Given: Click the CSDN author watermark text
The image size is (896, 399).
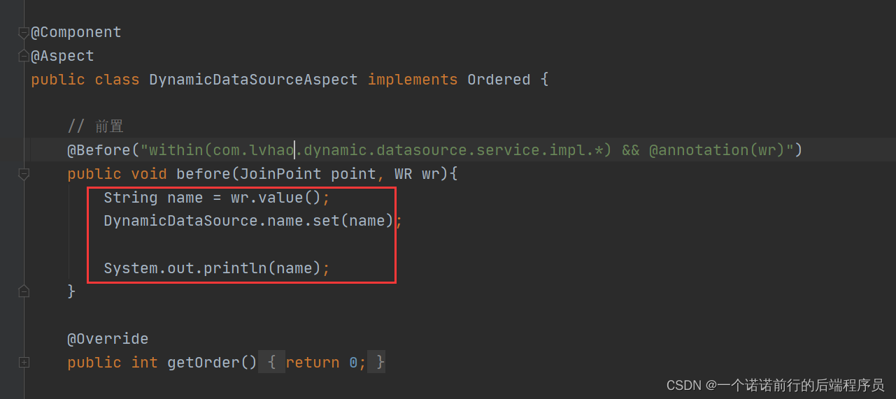Looking at the screenshot, I should (x=775, y=385).
